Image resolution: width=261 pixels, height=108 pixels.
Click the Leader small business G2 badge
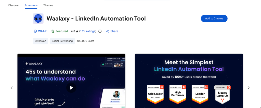tap(200, 95)
